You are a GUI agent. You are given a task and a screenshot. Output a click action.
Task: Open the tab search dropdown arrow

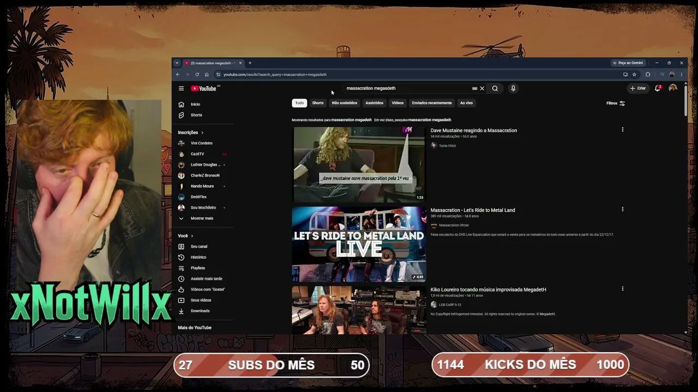point(177,63)
